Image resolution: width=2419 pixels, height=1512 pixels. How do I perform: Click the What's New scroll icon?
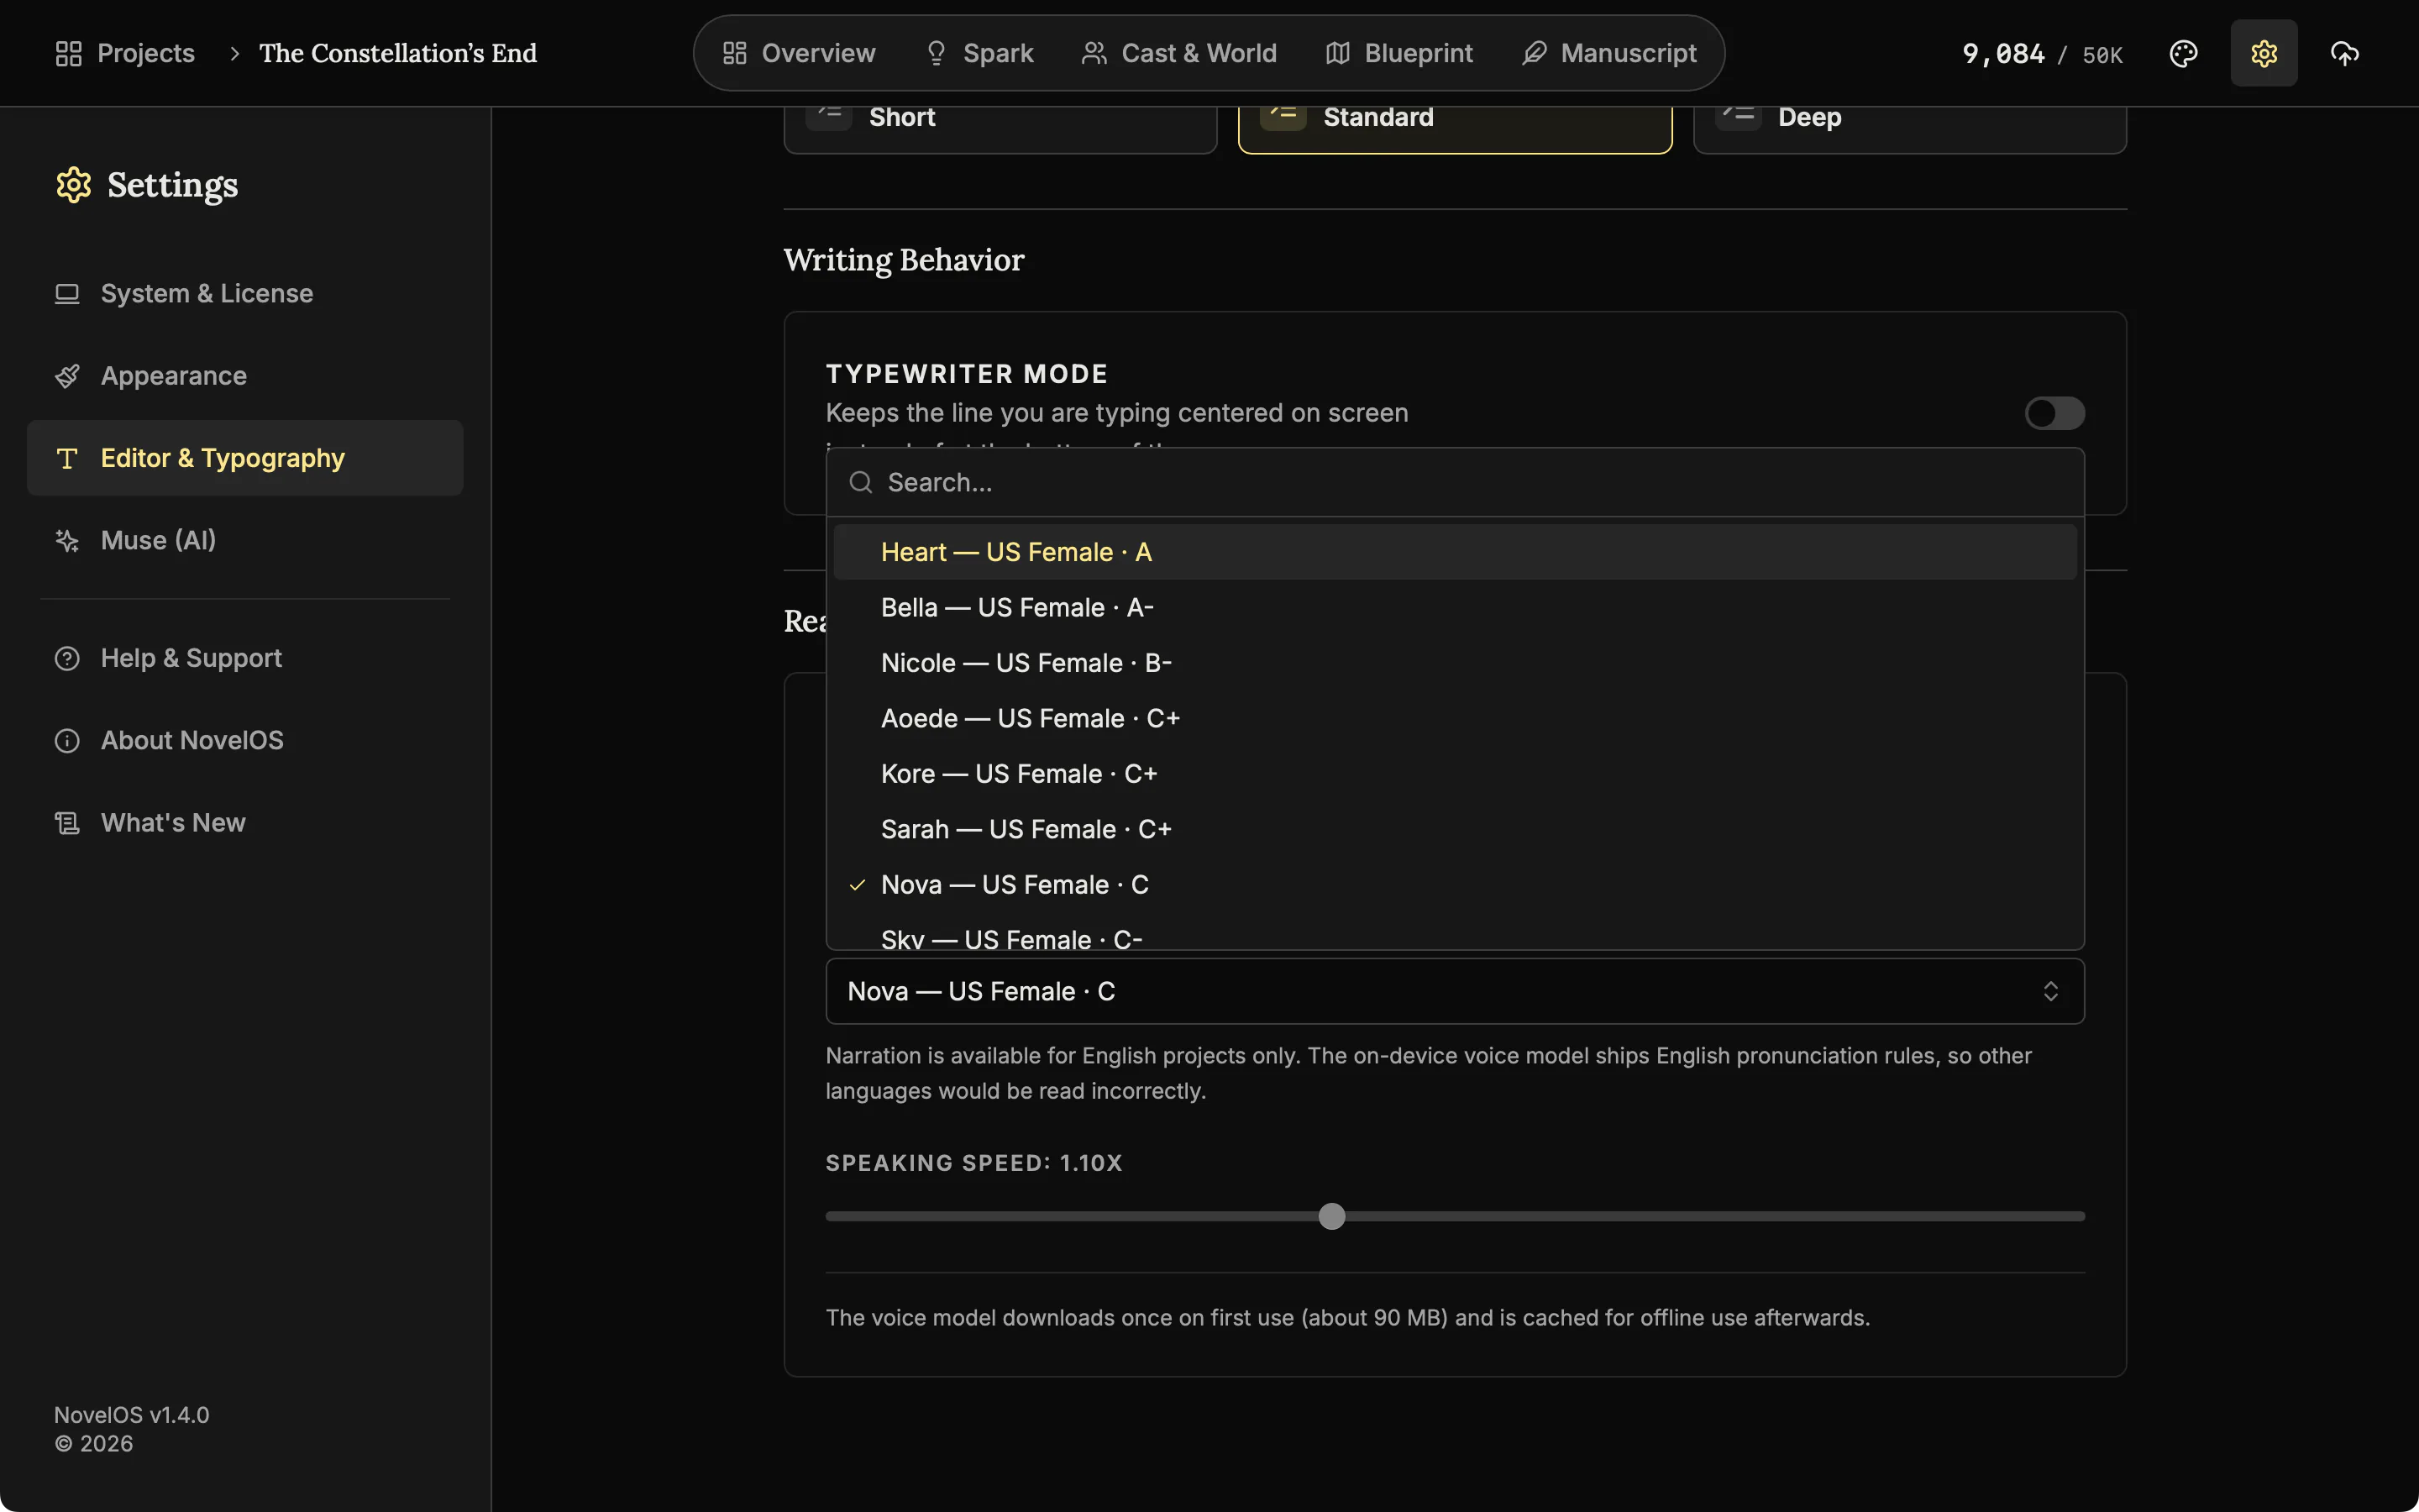coord(67,823)
